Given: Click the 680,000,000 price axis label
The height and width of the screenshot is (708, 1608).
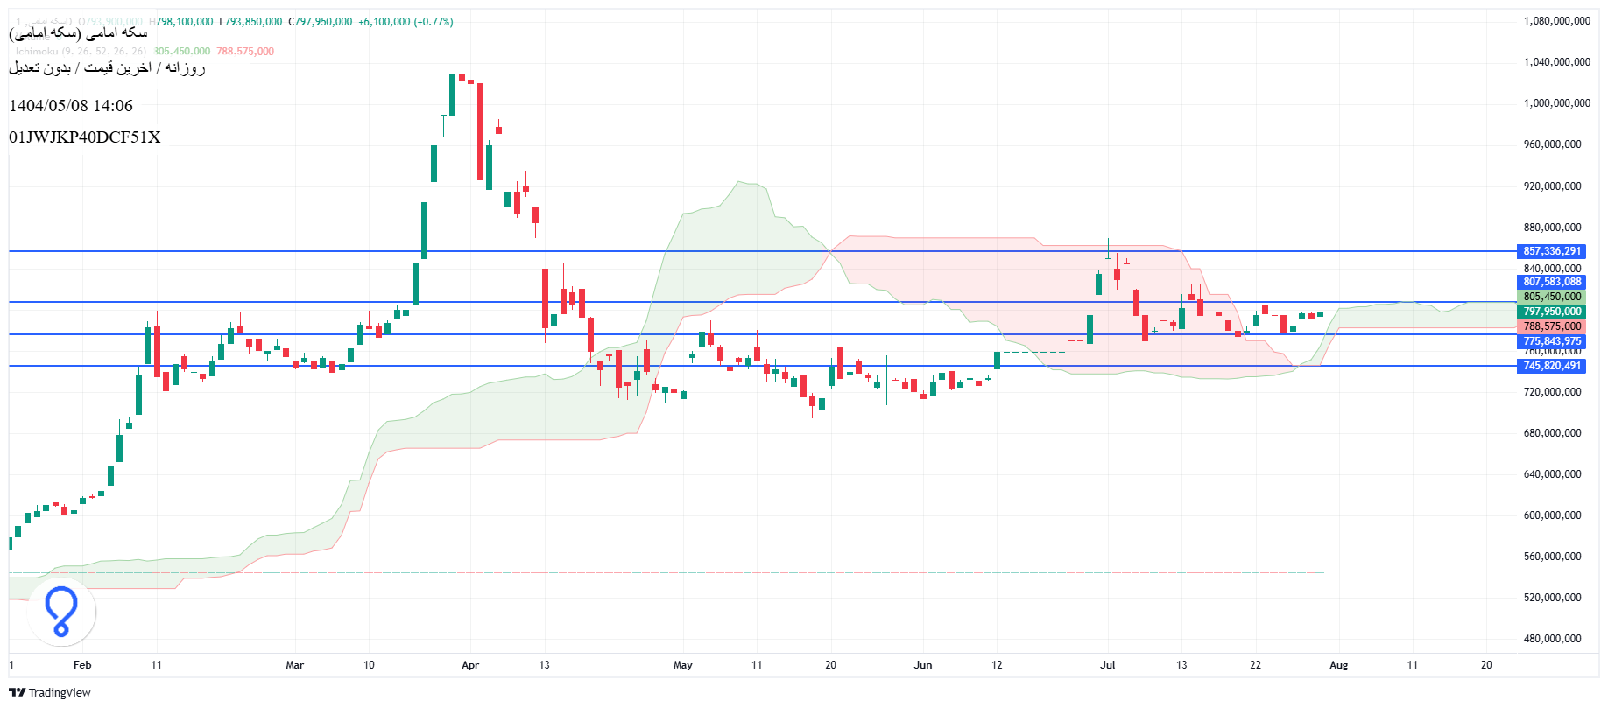Looking at the screenshot, I should click(x=1553, y=433).
